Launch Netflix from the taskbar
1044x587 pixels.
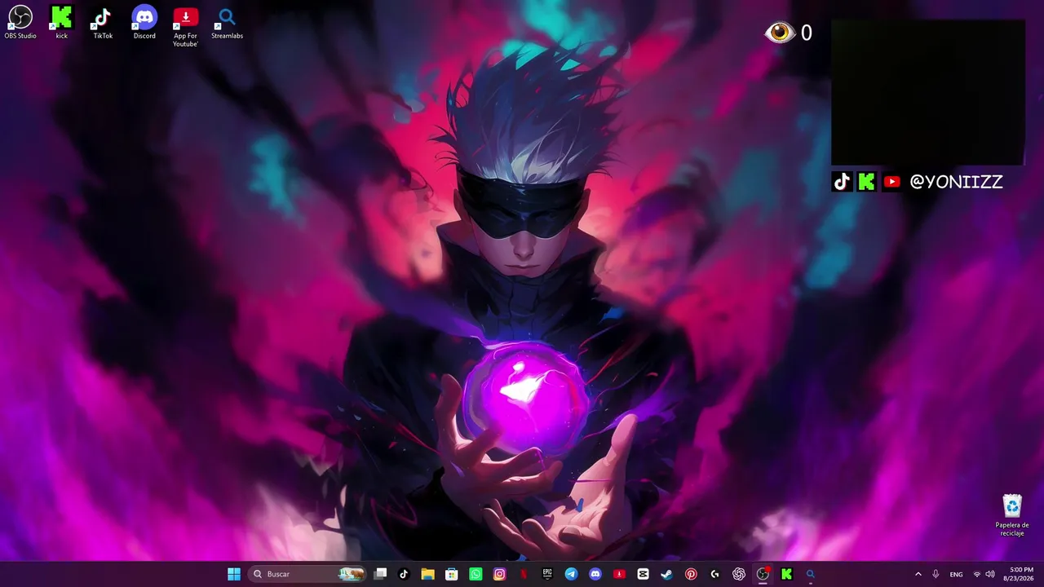pyautogui.click(x=524, y=574)
